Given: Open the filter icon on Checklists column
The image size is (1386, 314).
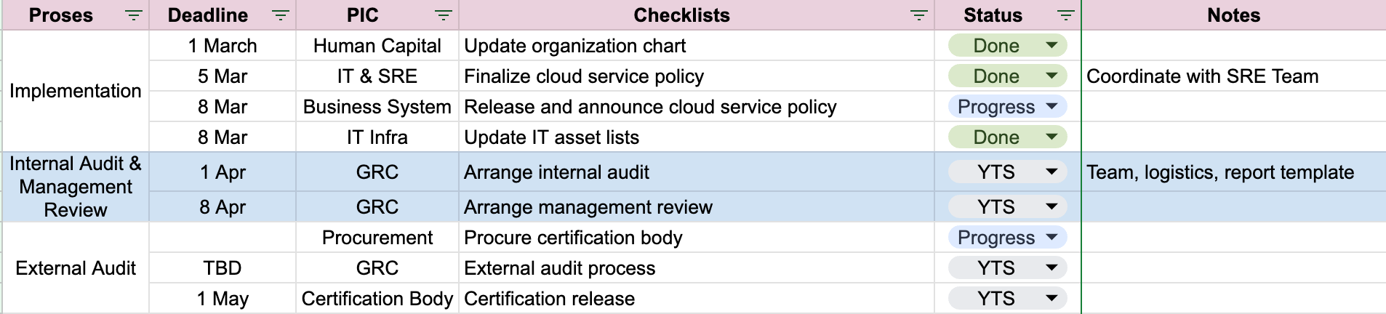Looking at the screenshot, I should (919, 15).
